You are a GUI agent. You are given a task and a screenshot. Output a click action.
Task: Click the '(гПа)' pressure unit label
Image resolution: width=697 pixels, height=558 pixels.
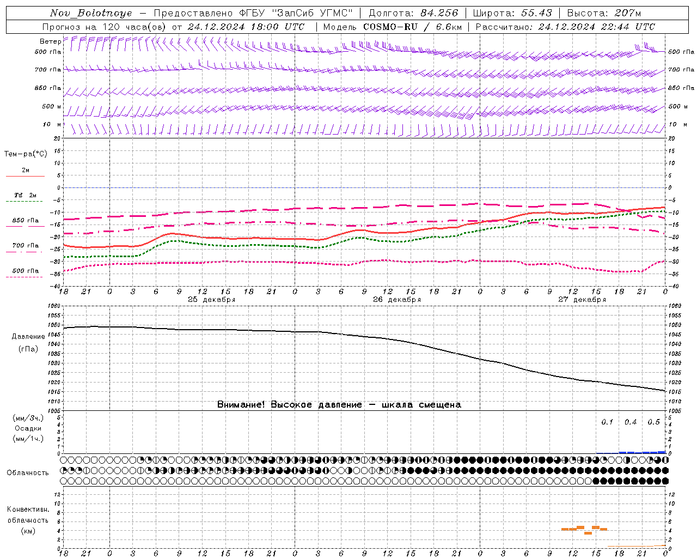click(x=28, y=349)
